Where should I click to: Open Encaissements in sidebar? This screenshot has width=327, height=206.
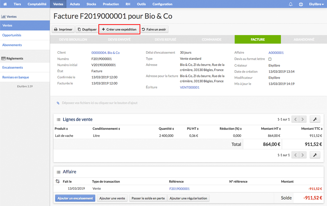pyautogui.click(x=12, y=67)
